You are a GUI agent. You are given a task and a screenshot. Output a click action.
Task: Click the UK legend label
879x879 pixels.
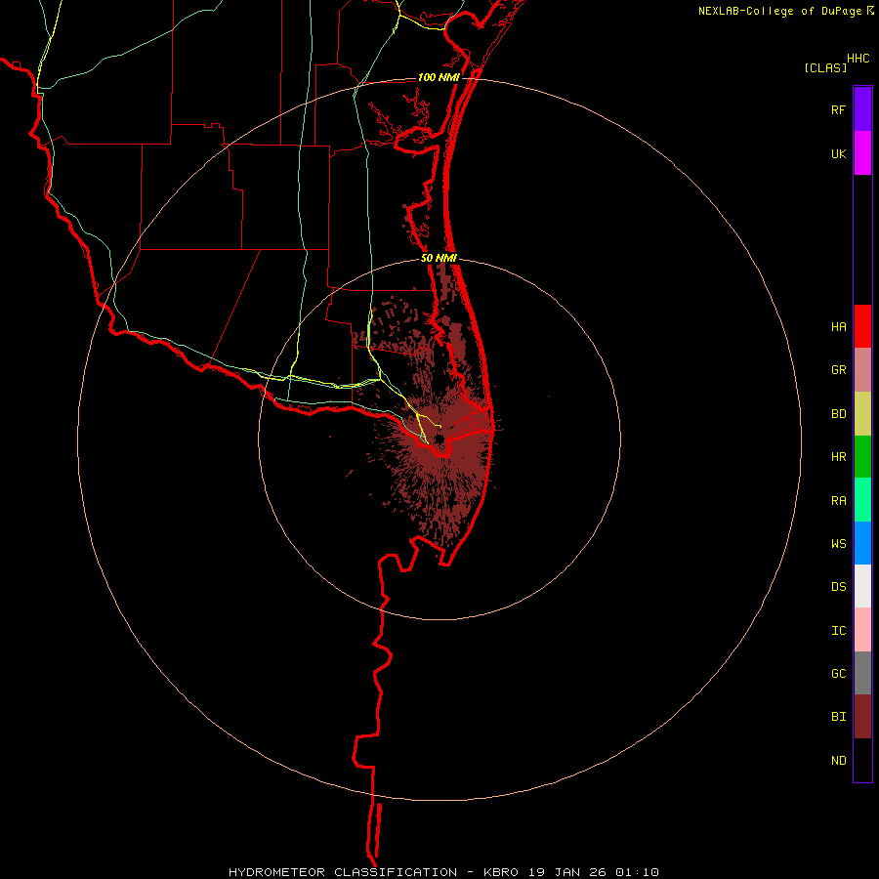[x=838, y=153]
